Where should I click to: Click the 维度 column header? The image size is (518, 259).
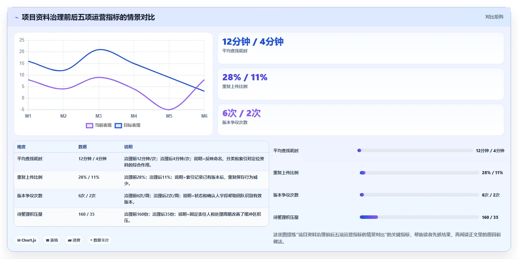coord(21,147)
